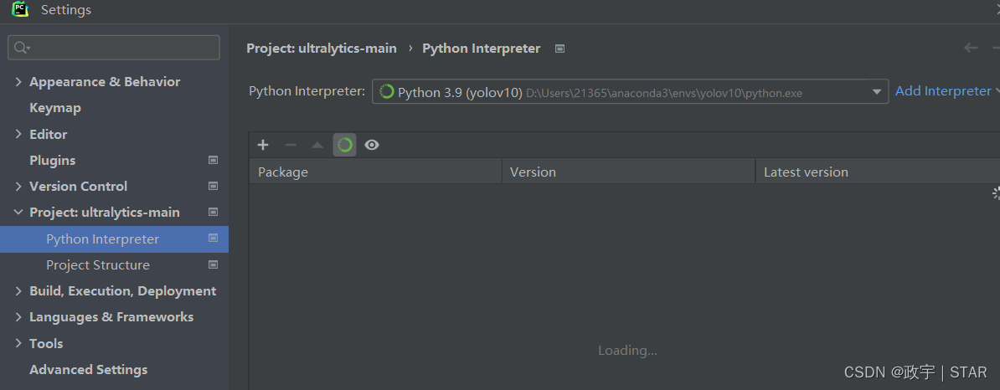The image size is (1000, 390).
Task: Expand the Editor section
Action: pyautogui.click(x=18, y=135)
